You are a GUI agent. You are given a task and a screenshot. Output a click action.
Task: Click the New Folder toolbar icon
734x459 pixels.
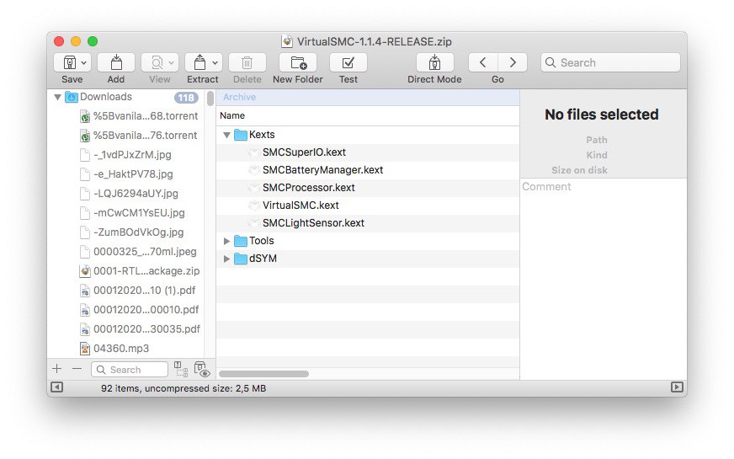(x=298, y=63)
